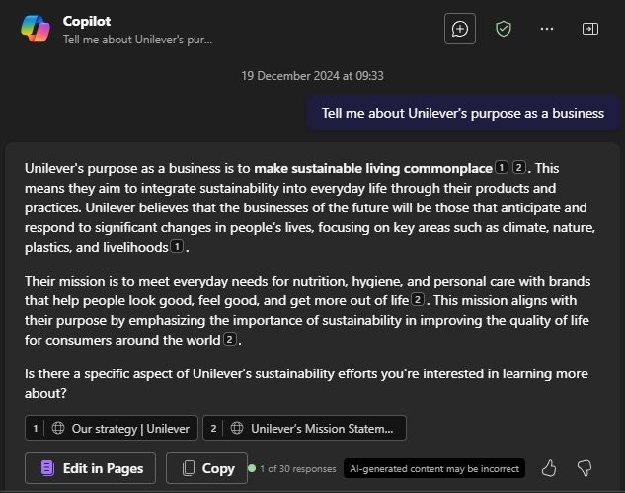This screenshot has height=493, width=625.
Task: Click the user message about Unilever's purpose
Action: [462, 113]
